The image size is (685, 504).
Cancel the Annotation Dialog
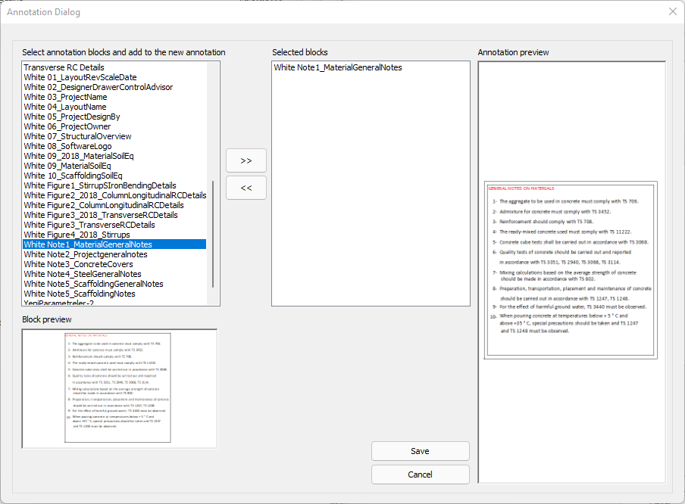[x=421, y=474]
